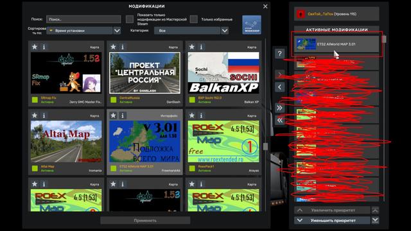Click the help question mark button
Image resolution: width=411 pixels, height=231 pixels.
(280, 54)
